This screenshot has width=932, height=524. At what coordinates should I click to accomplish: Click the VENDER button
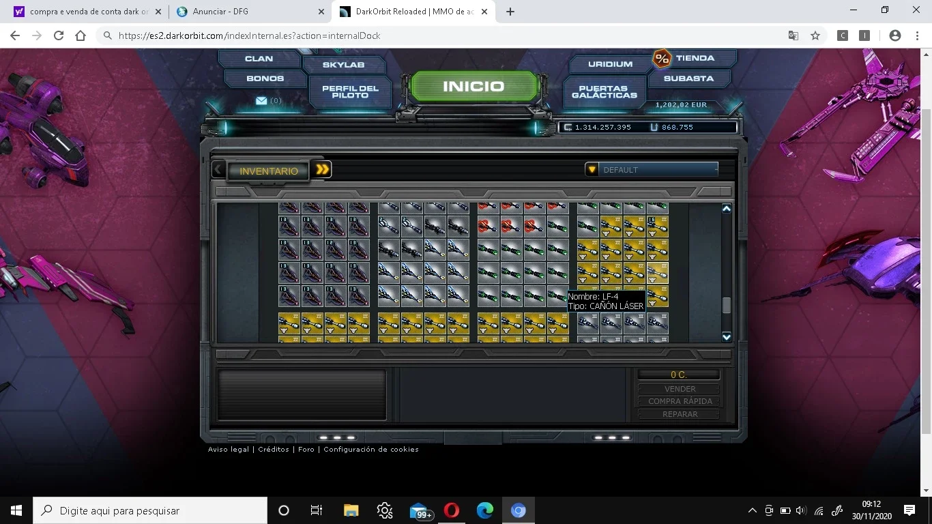click(680, 389)
